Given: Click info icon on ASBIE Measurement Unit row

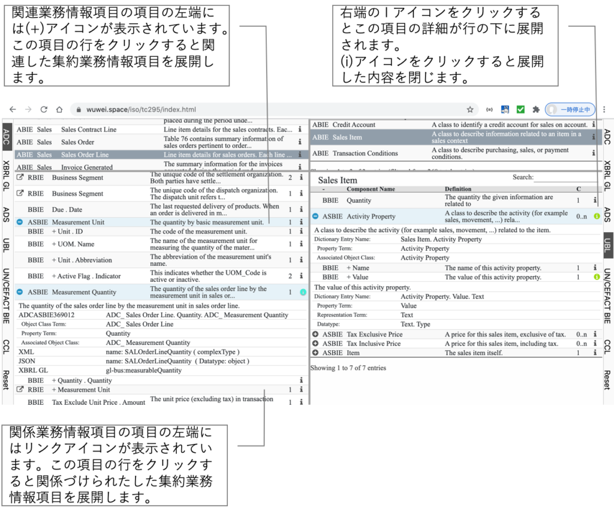Looking at the screenshot, I should [x=301, y=222].
